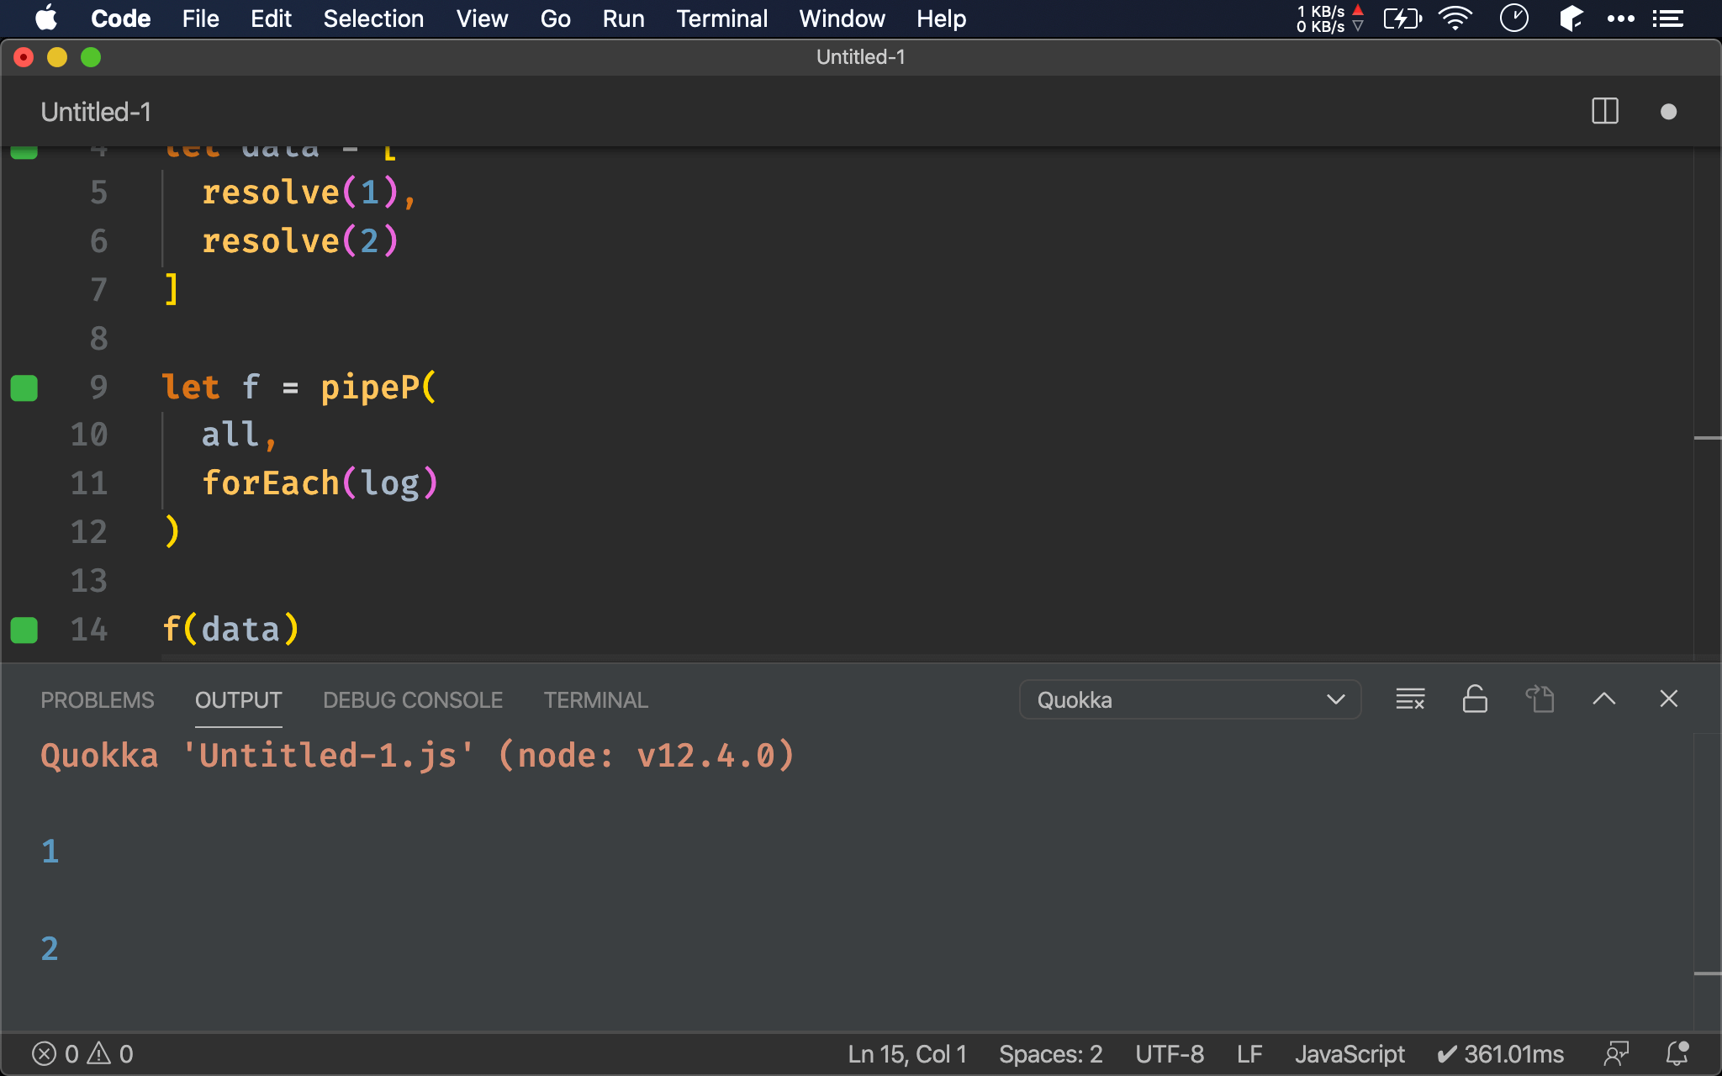Maximize the panel with the chevron up
This screenshot has height=1076, width=1722.
(x=1604, y=699)
